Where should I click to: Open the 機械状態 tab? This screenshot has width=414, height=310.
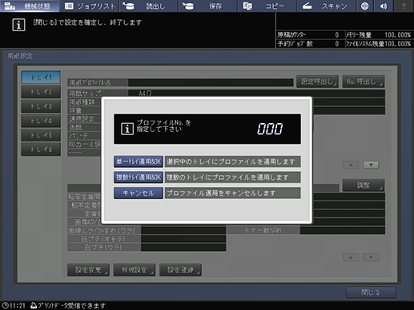click(x=30, y=6)
